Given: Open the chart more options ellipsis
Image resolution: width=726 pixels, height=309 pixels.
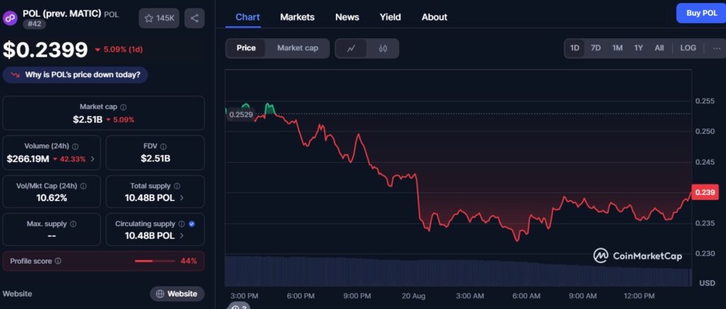Looking at the screenshot, I should point(717,48).
